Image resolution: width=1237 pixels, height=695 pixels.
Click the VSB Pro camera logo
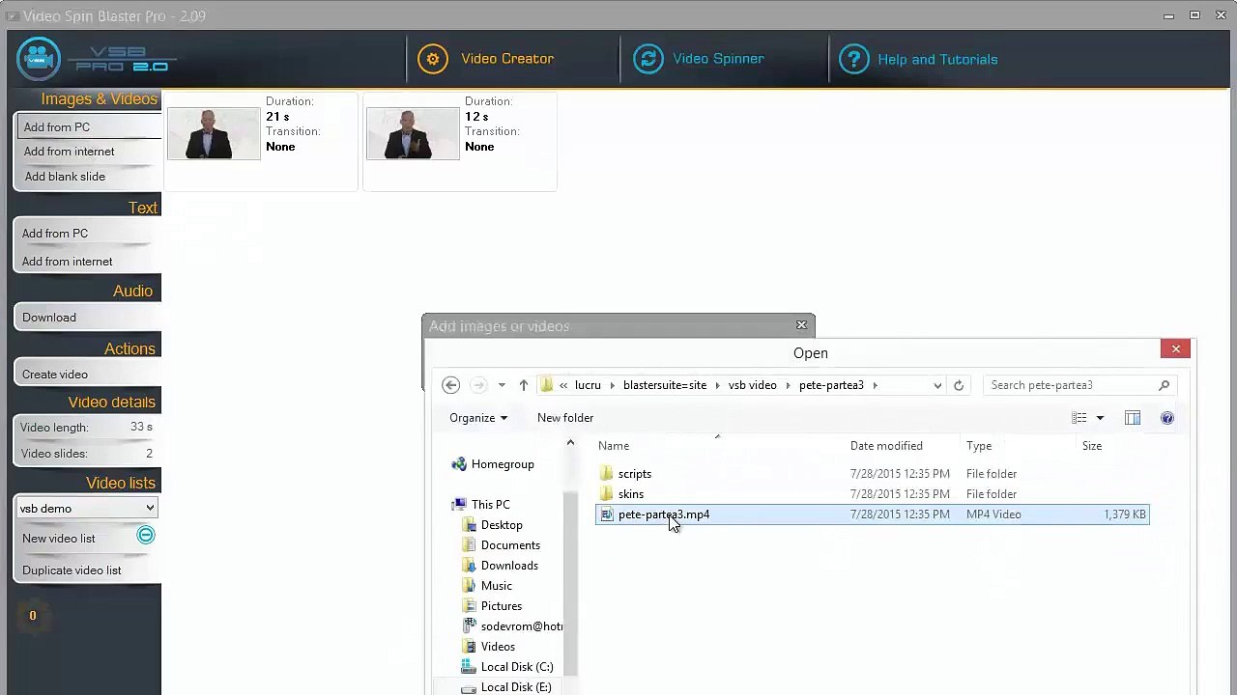pos(39,59)
